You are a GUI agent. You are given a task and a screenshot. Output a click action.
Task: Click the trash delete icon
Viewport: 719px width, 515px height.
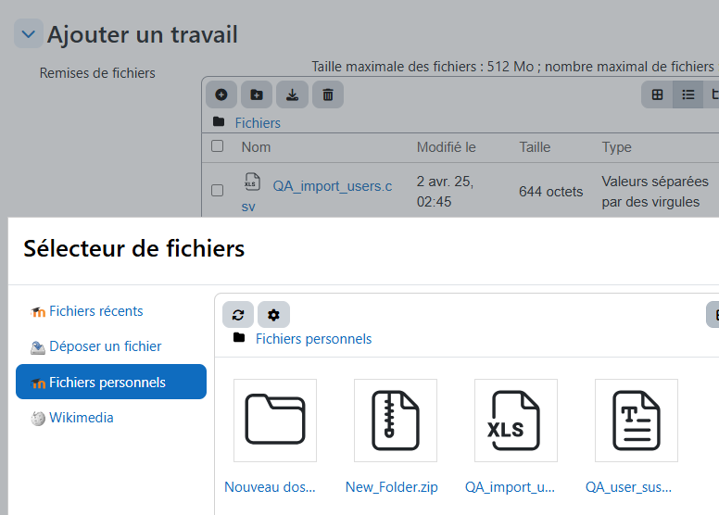328,94
